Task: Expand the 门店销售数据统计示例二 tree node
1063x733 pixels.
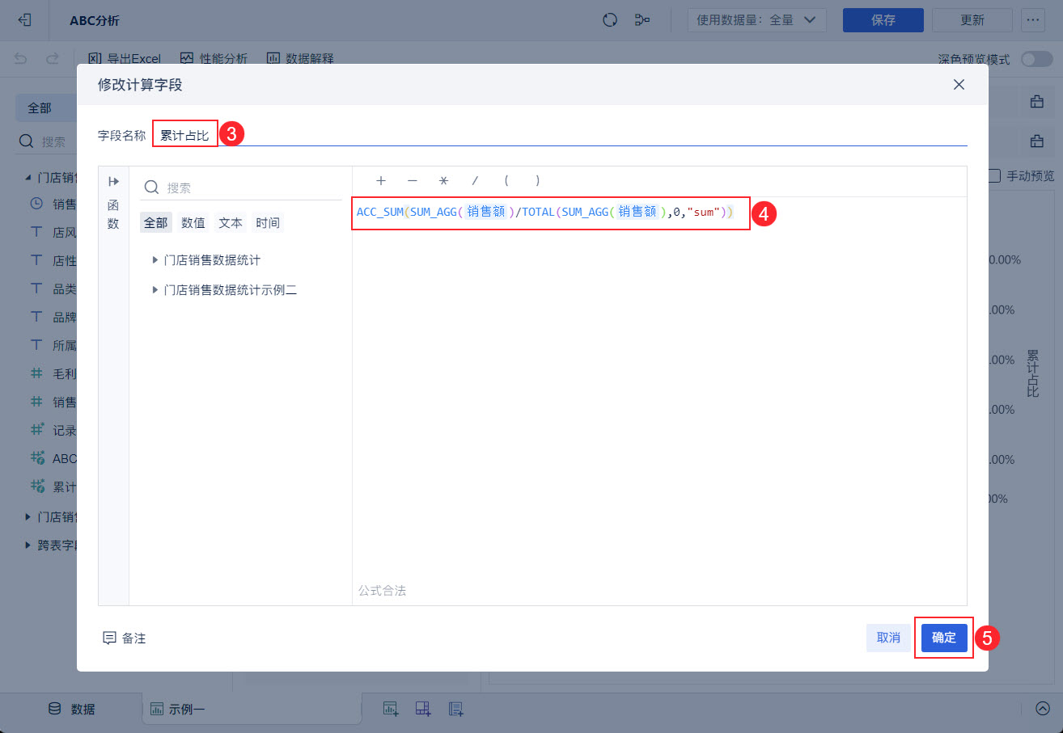Action: pos(155,289)
